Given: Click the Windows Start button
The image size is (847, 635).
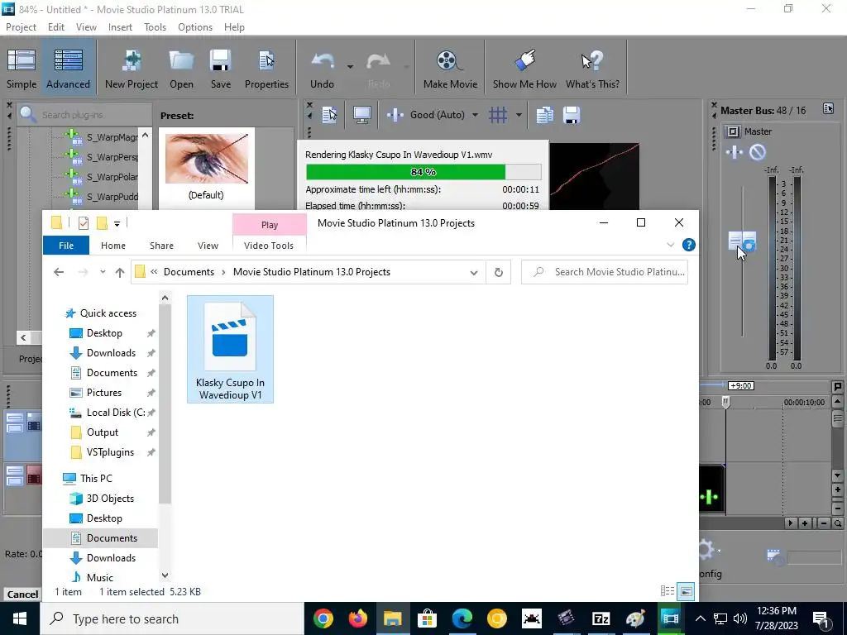Looking at the screenshot, I should (20, 618).
